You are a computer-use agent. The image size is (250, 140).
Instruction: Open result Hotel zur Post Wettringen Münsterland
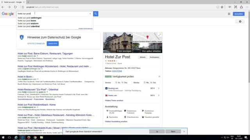(x=55, y=66)
